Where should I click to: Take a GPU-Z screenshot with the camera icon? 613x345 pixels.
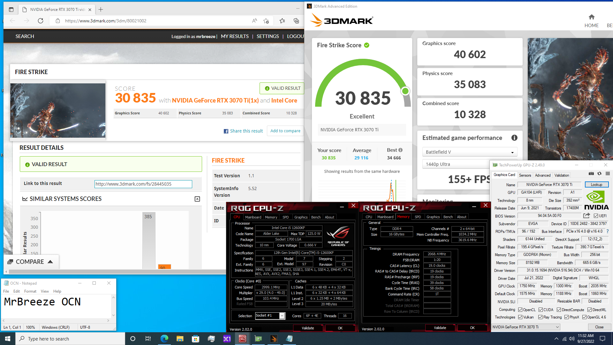(591, 174)
